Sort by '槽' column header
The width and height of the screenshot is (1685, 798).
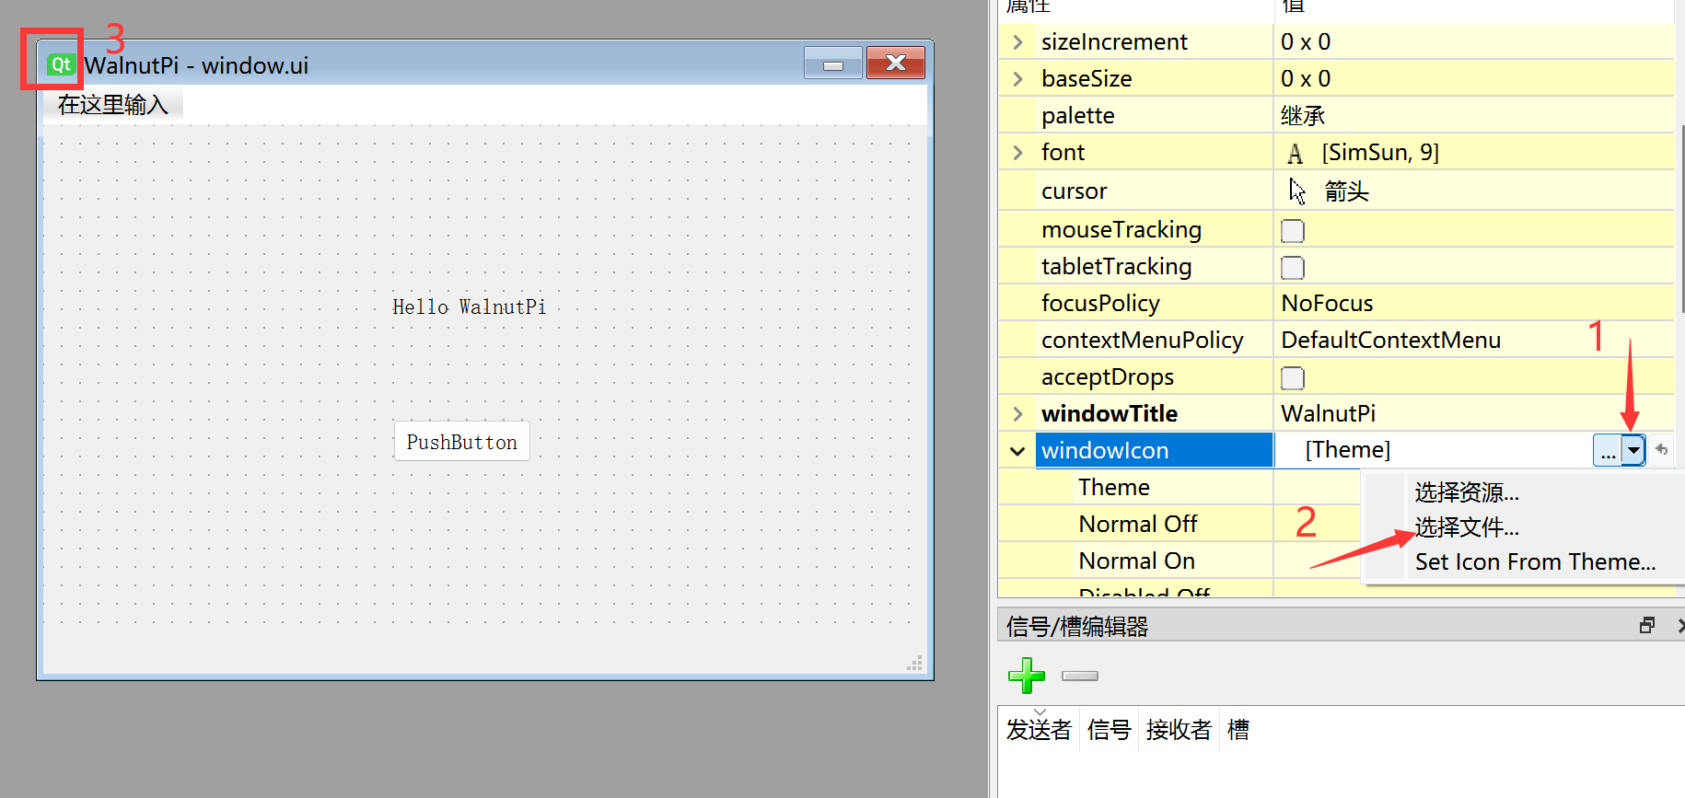[1238, 730]
